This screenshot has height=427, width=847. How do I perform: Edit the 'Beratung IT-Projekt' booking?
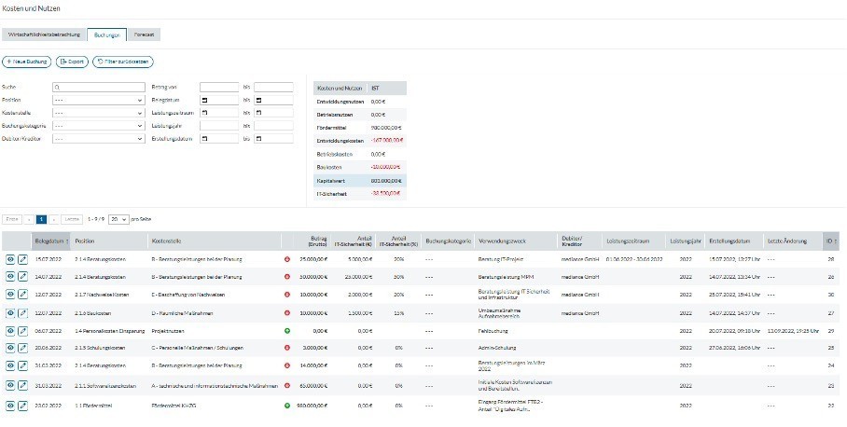[22, 260]
